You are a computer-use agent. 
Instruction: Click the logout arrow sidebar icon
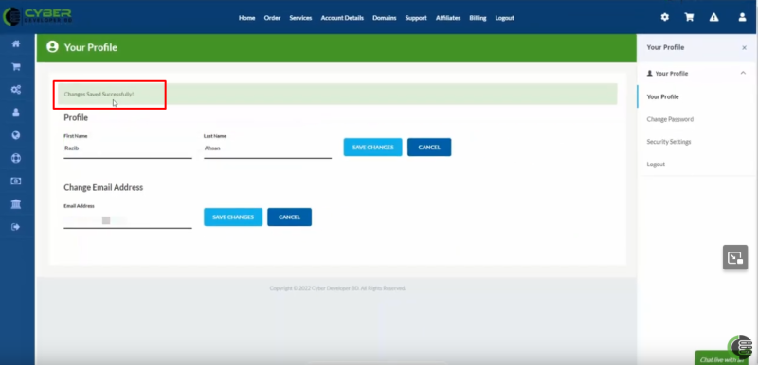[16, 227]
